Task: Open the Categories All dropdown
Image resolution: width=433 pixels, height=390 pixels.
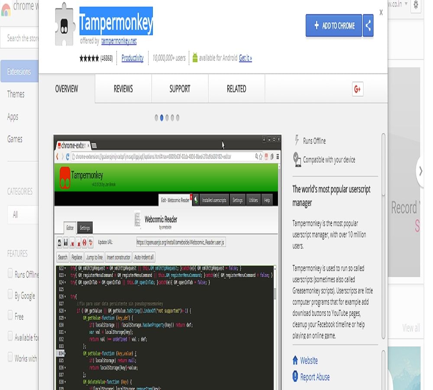Action: [23, 214]
